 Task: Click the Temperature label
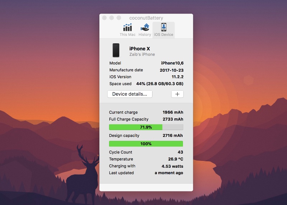(121, 159)
